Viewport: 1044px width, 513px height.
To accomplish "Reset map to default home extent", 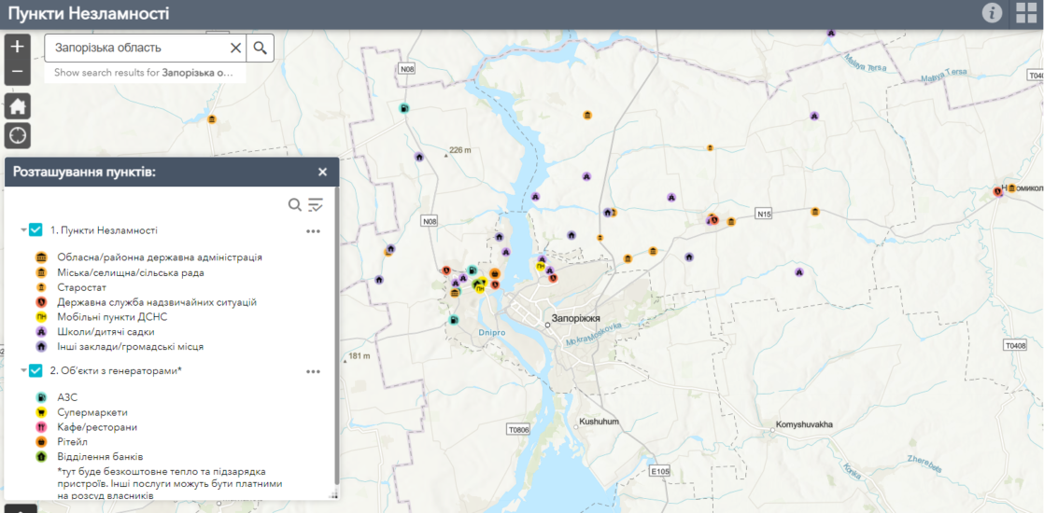I will (x=17, y=105).
